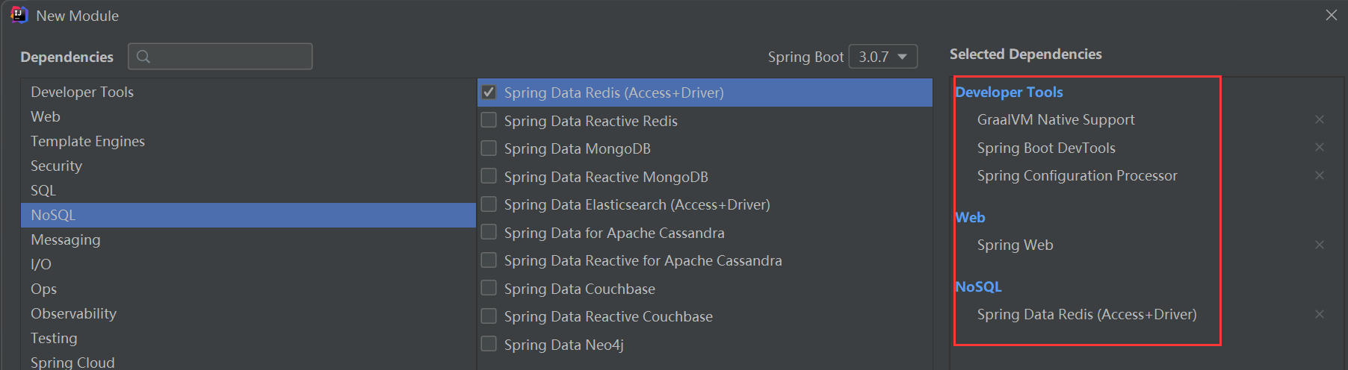The width and height of the screenshot is (1348, 370).
Task: Tick Spring Data Neo4j checkbox
Action: (x=489, y=344)
